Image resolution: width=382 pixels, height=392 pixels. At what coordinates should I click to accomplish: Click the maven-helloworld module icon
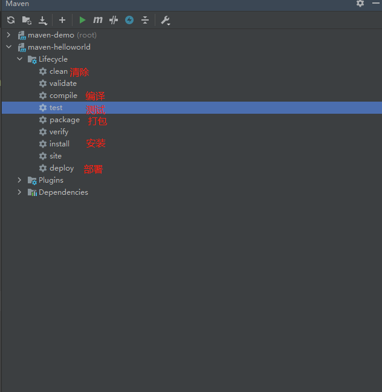click(x=22, y=47)
